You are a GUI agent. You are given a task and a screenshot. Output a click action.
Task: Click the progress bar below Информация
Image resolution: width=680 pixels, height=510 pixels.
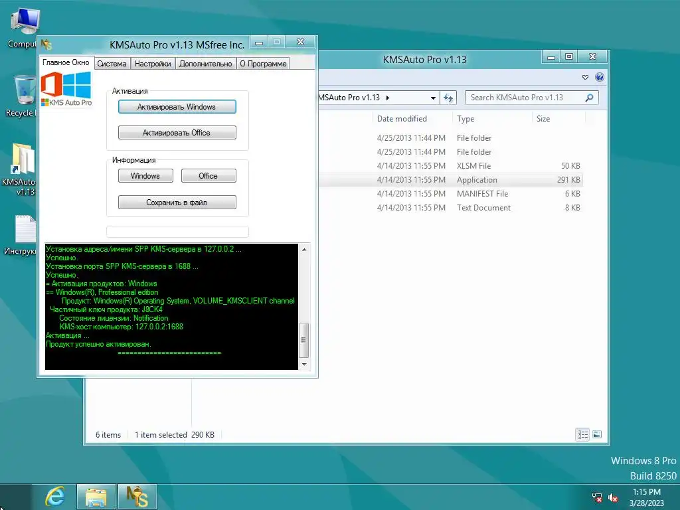[177, 232]
